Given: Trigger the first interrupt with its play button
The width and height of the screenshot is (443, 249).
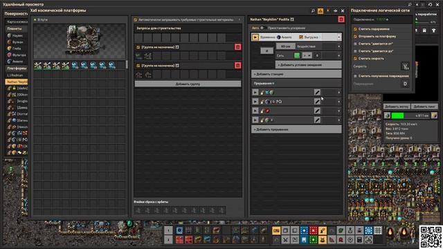Looking at the screenshot, I should coord(255,92).
